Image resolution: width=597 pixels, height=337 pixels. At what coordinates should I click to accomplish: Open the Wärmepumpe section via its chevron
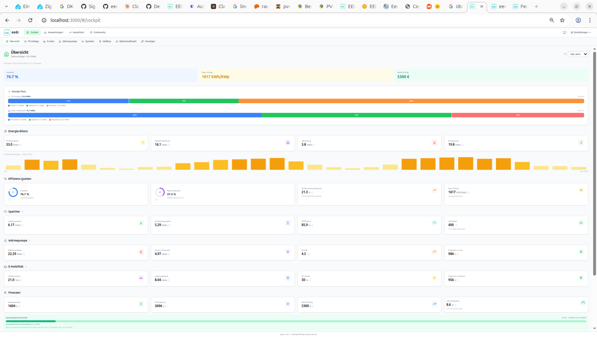30,241
